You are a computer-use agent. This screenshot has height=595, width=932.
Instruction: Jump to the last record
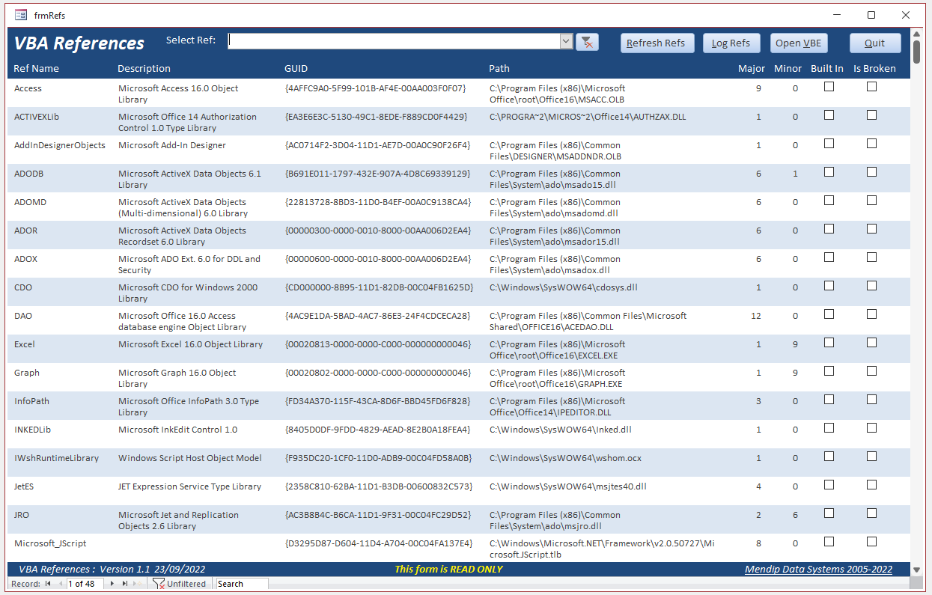coord(124,584)
